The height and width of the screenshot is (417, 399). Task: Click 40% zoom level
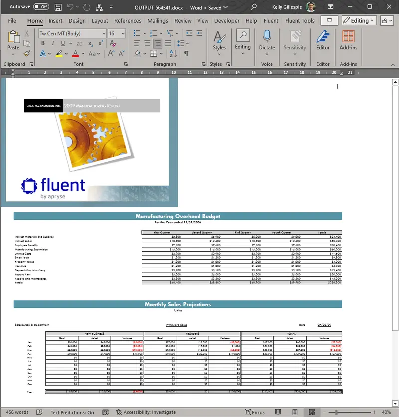(x=386, y=412)
